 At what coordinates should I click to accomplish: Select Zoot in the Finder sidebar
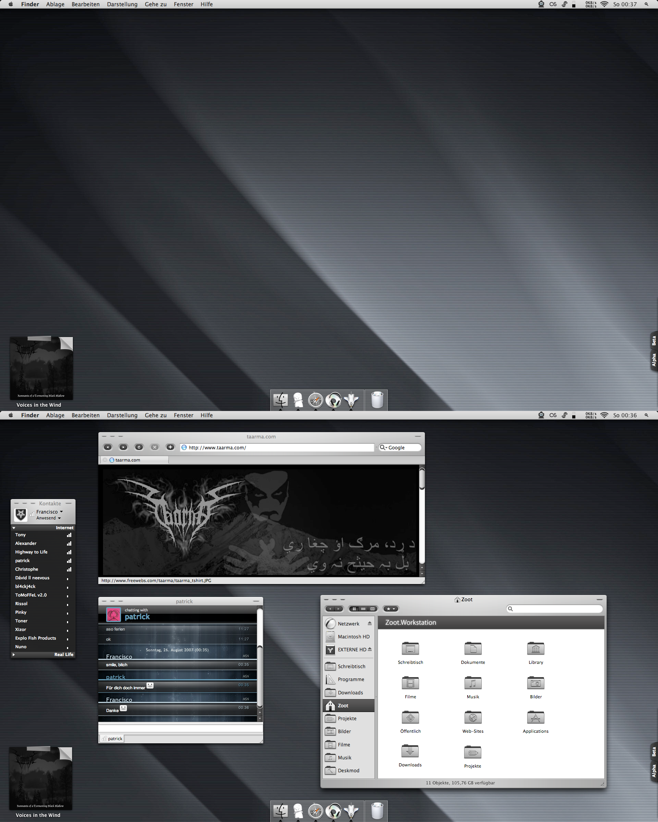click(x=349, y=705)
